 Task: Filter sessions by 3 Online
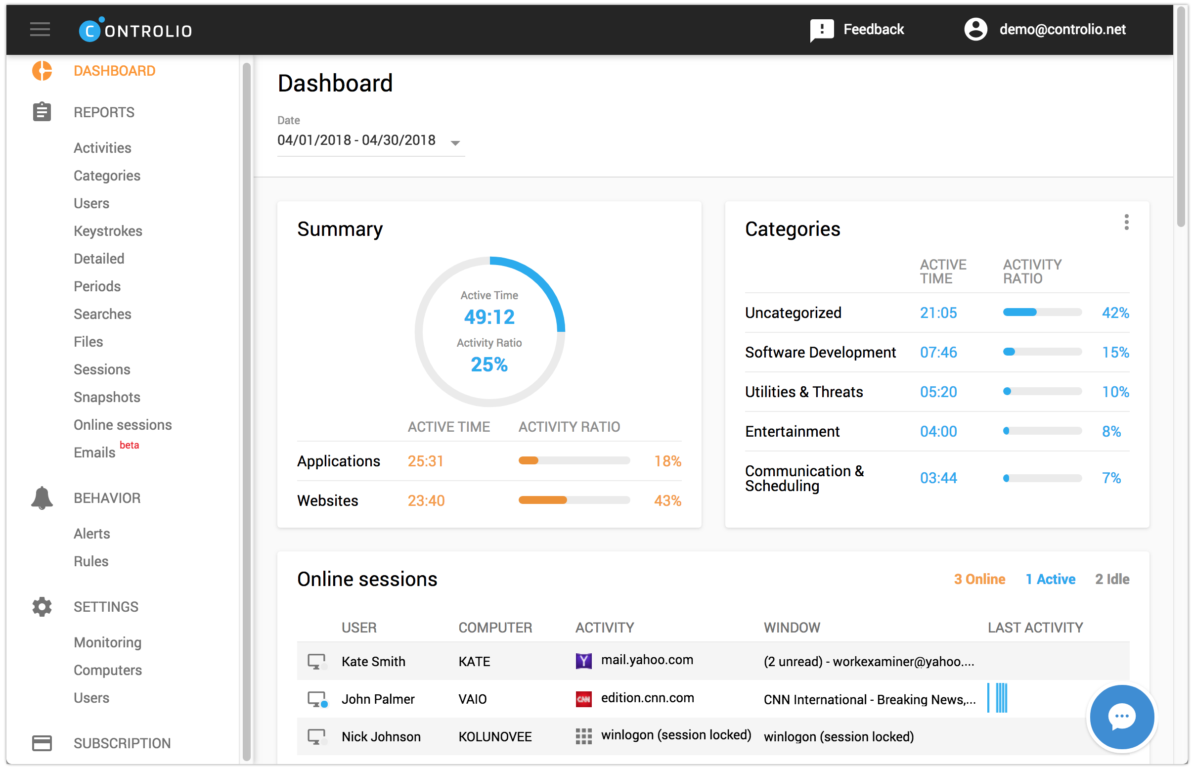[979, 579]
